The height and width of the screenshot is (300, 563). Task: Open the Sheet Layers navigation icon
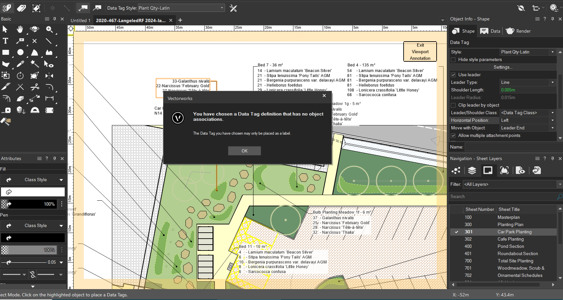coord(488,170)
